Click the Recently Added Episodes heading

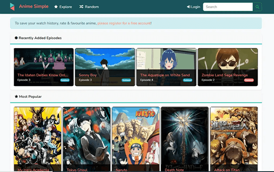[x=40, y=38]
